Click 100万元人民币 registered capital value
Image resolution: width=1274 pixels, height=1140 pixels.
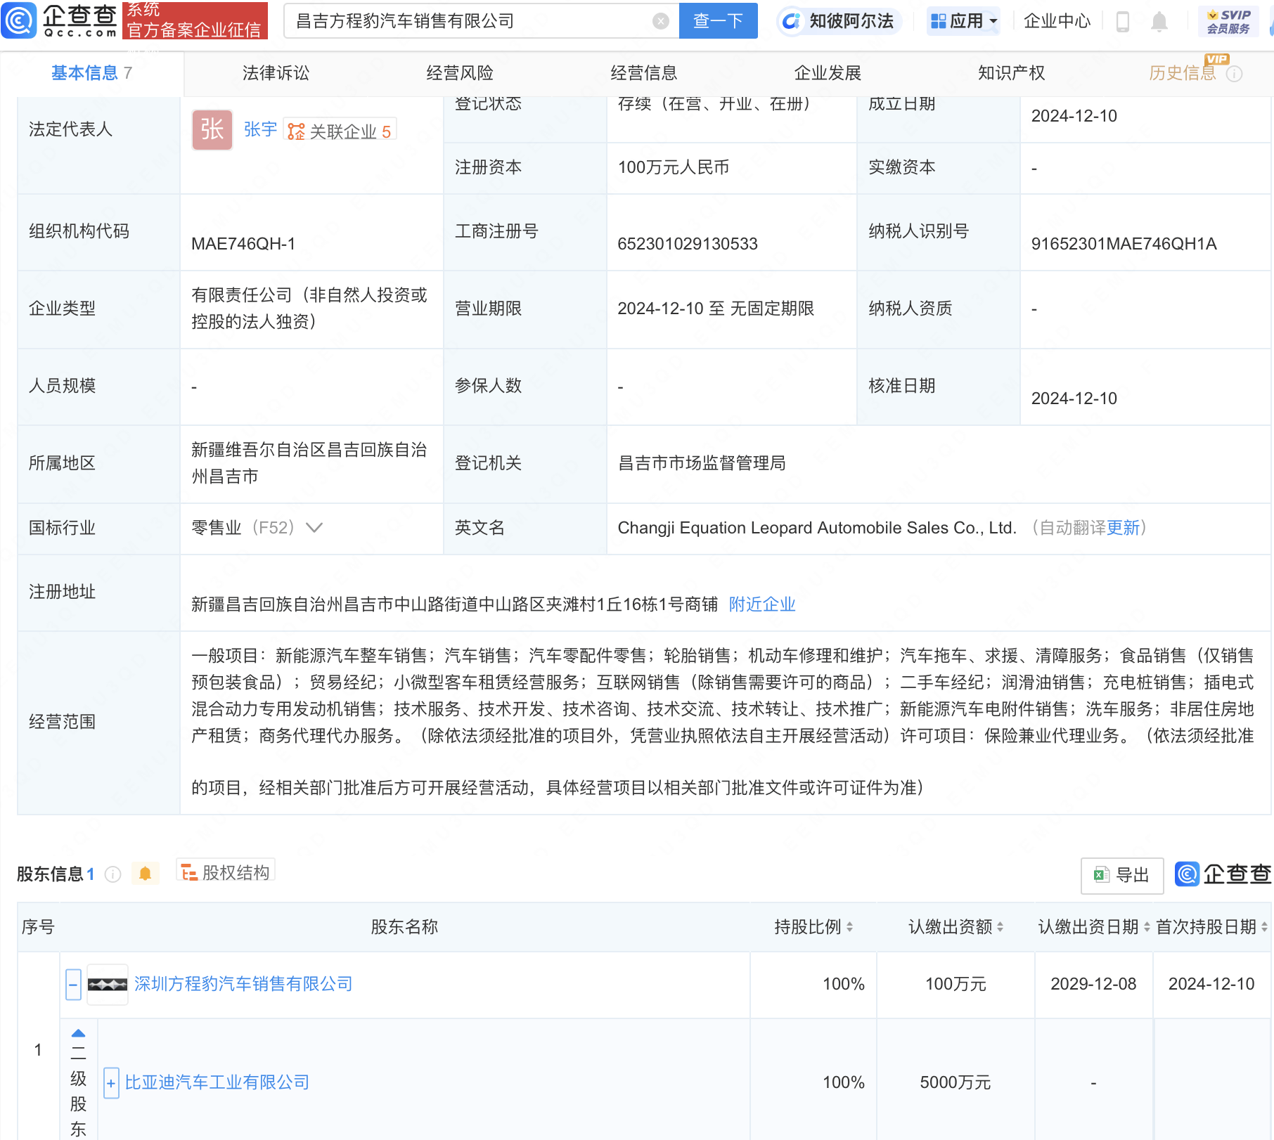tap(674, 167)
